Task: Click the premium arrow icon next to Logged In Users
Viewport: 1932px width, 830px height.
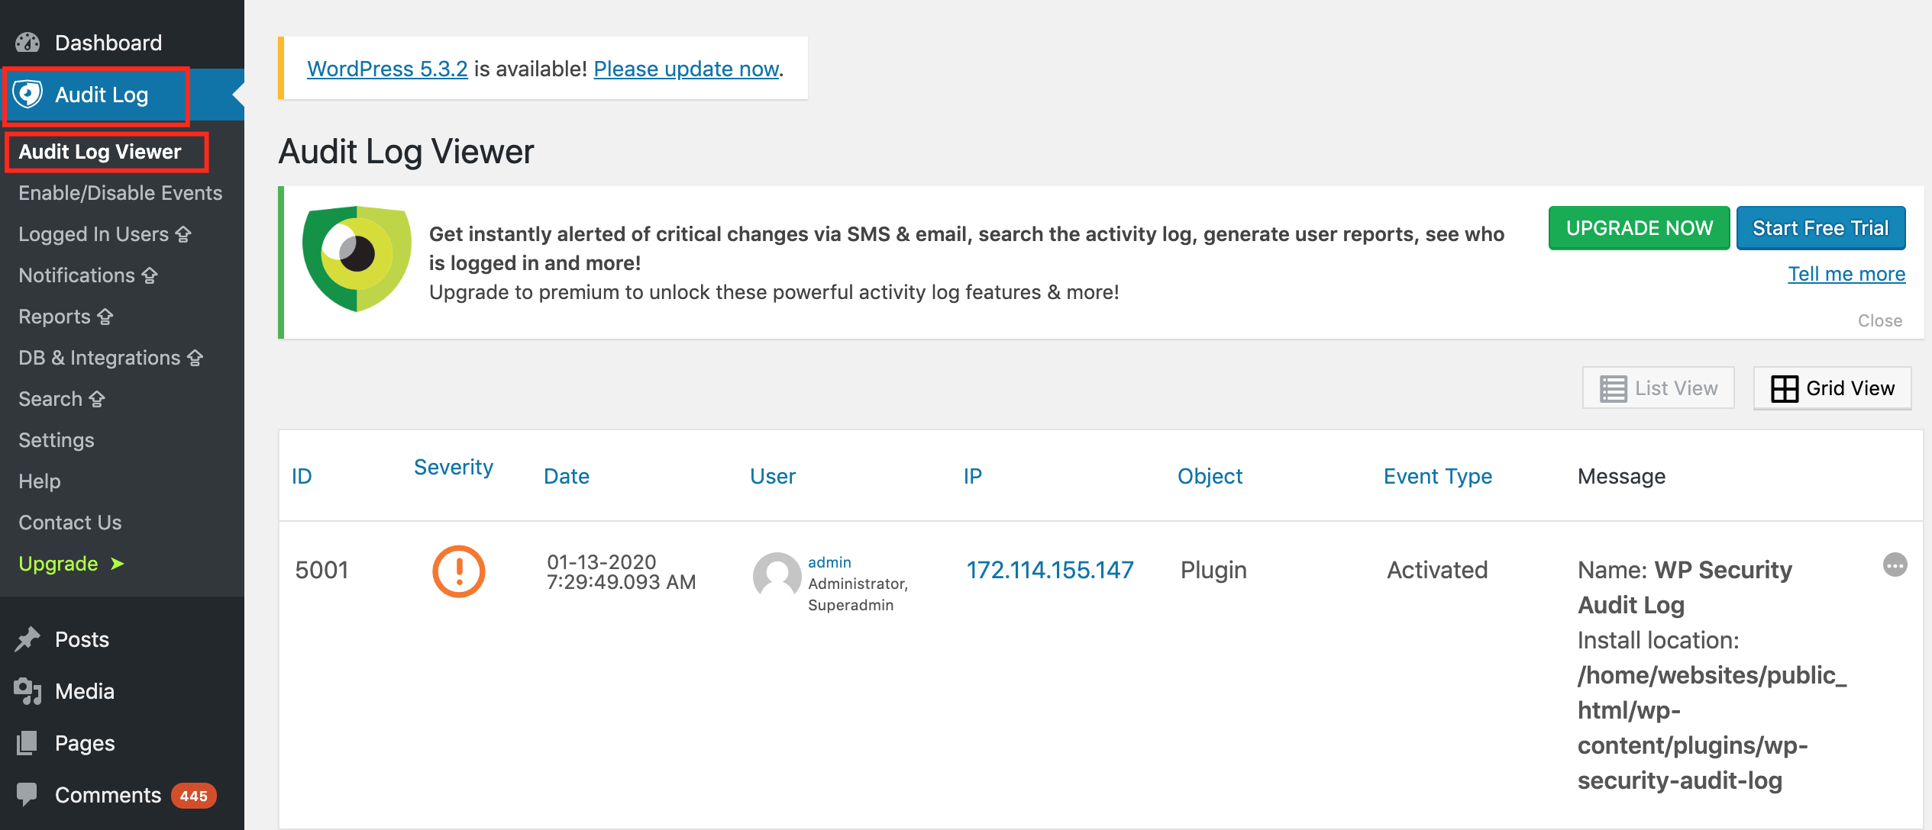Action: [183, 234]
